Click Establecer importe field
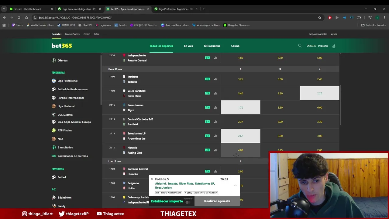This screenshot has width=389, height=219. click(x=167, y=201)
